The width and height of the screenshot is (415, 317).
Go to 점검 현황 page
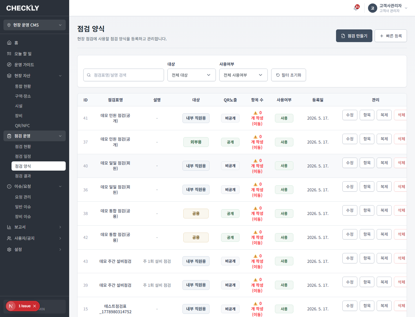pyautogui.click(x=39, y=147)
